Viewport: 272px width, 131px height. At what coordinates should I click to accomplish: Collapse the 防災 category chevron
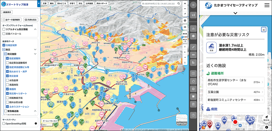[35, 49]
